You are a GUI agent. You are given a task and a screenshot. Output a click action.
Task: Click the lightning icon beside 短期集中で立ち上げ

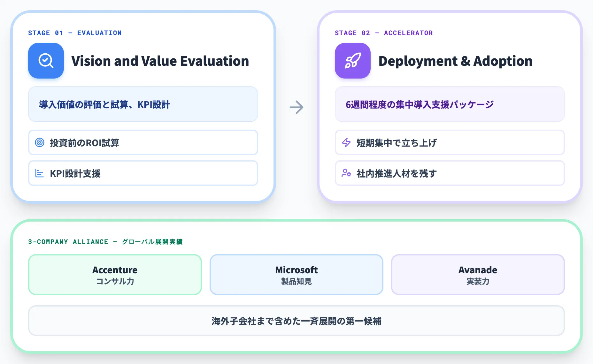click(346, 142)
